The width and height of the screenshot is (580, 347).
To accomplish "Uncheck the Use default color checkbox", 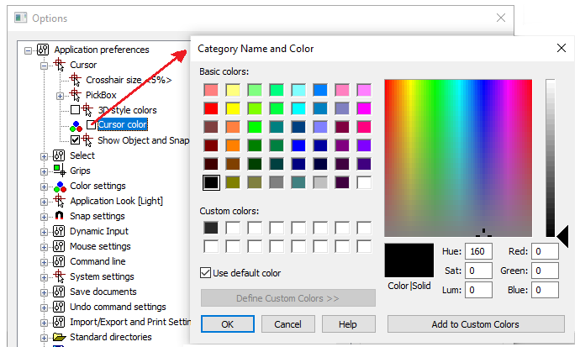I will tap(205, 273).
